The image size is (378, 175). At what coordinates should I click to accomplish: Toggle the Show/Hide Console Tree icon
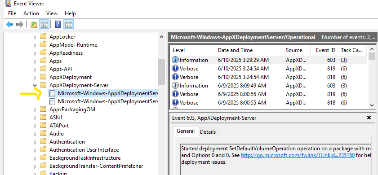coord(44,24)
